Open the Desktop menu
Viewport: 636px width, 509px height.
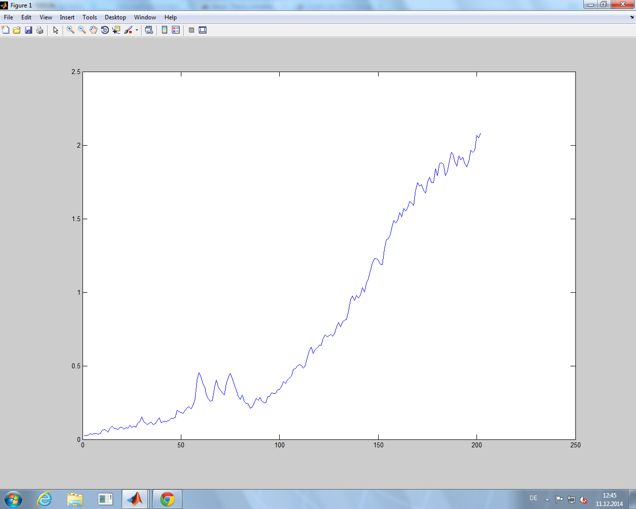pos(115,17)
